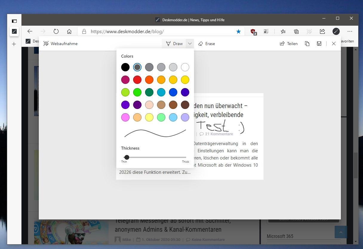
Task: Pick the dark brown color swatch
Action: 185,105
